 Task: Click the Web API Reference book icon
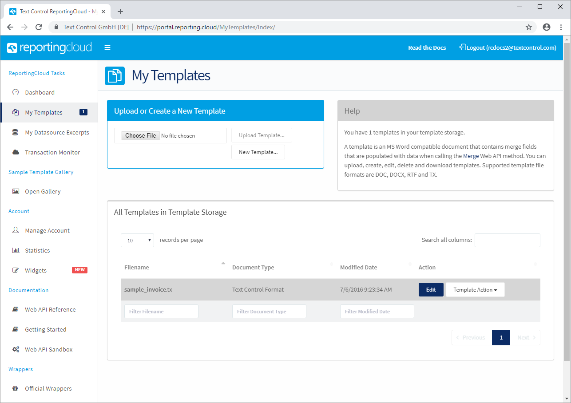coord(16,309)
